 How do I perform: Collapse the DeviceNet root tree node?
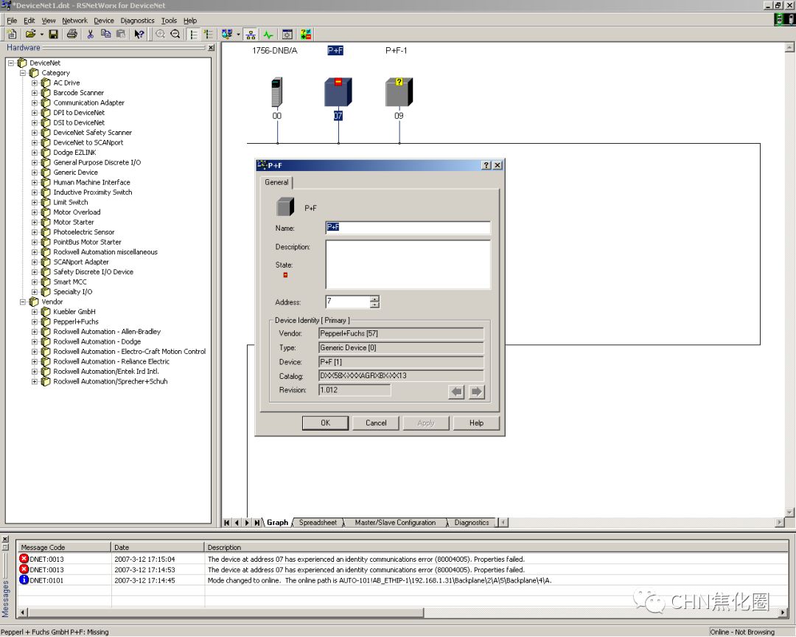10,63
